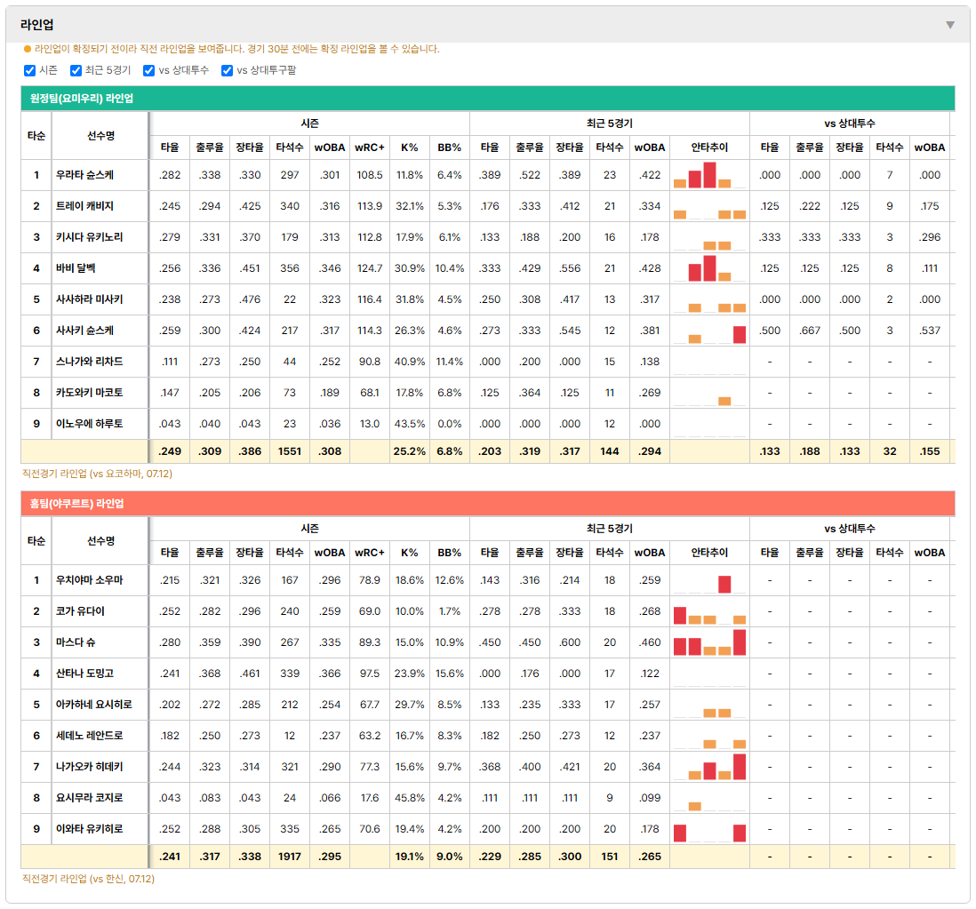Toggle the 최근 5경기 checkbox
Image resolution: width=976 pixels, height=909 pixels.
coord(76,70)
